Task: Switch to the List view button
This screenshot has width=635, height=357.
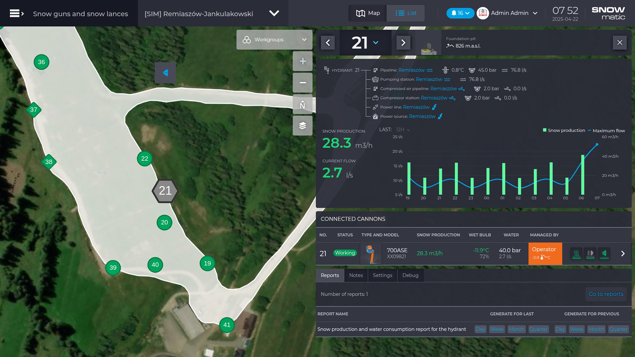Action: (x=406, y=13)
